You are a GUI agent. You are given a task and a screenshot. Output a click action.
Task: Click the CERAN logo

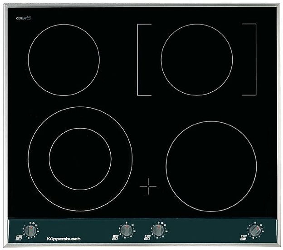(24, 18)
